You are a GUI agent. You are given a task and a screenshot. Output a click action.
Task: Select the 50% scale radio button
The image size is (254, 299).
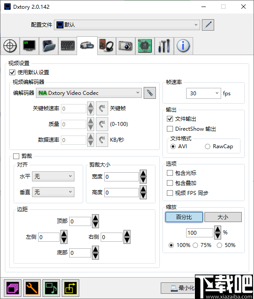pos(219,245)
